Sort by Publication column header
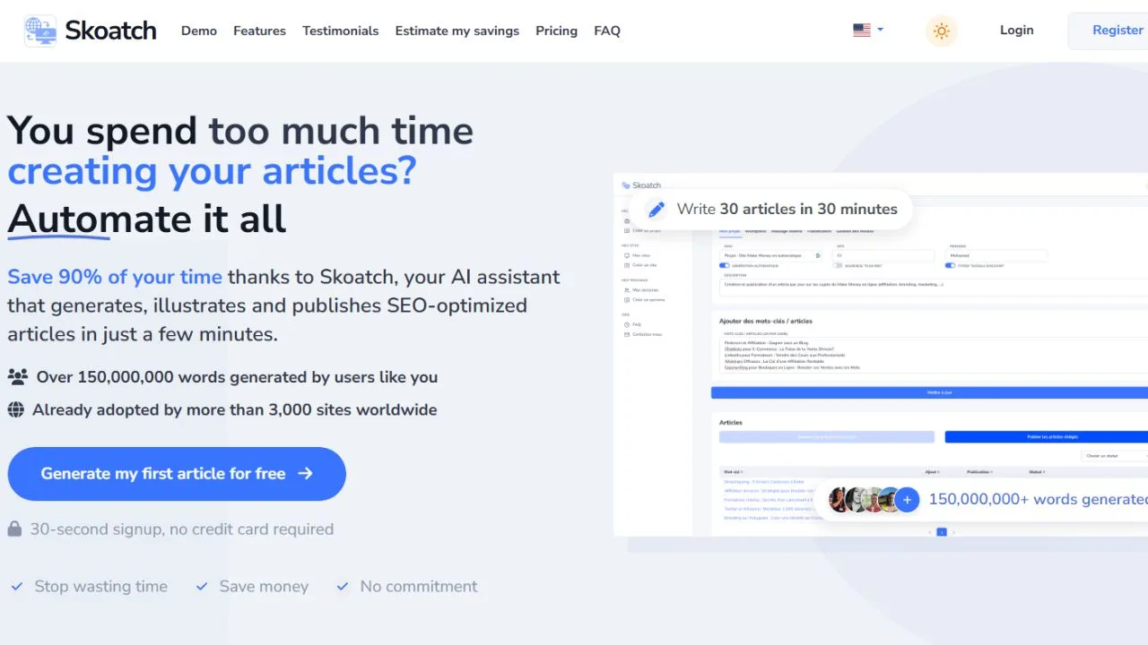 pyautogui.click(x=979, y=472)
